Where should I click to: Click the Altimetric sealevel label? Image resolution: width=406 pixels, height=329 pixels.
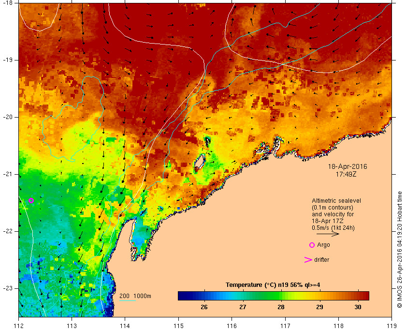pyautogui.click(x=336, y=201)
